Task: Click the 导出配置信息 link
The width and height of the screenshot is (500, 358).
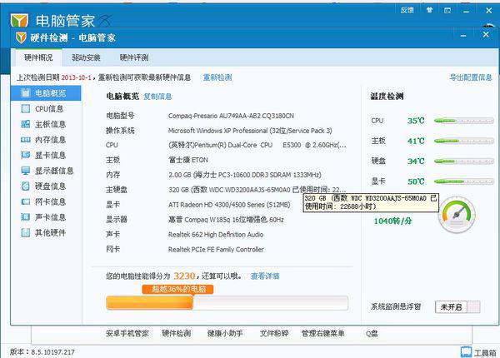Action: coord(471,77)
